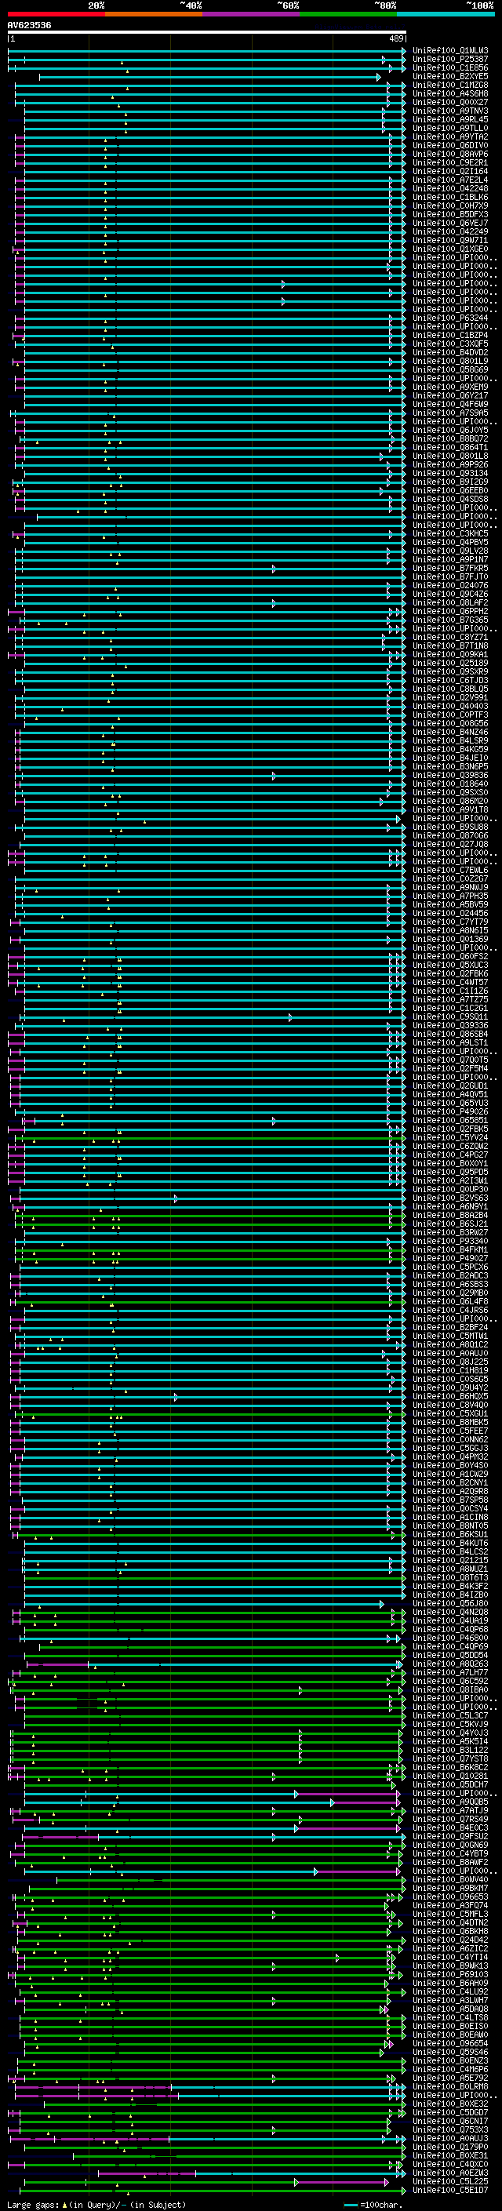This screenshot has width=502, height=2211.
Task: Select the UniRef100_P93340 label
Action: click(450, 1241)
